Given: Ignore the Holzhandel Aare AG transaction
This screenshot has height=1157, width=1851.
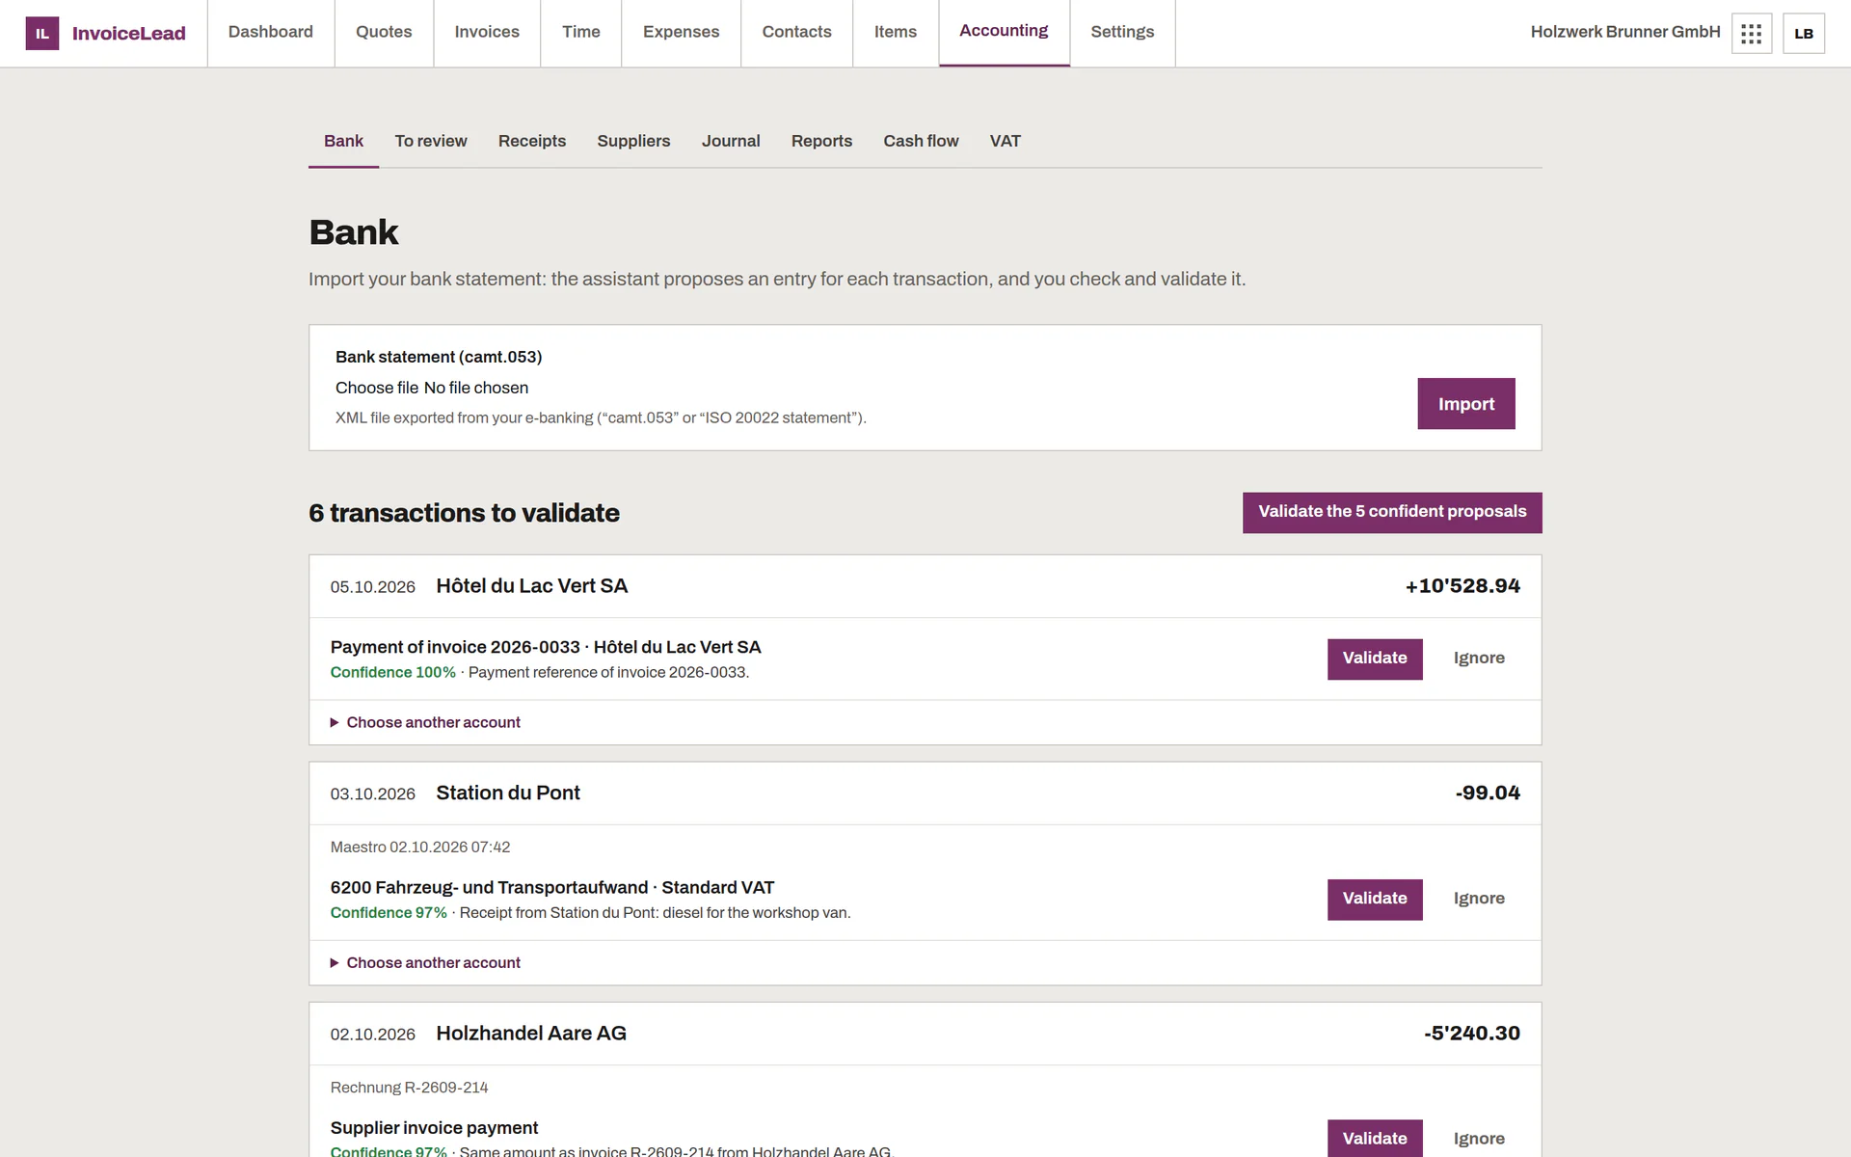Looking at the screenshot, I should [1479, 1139].
